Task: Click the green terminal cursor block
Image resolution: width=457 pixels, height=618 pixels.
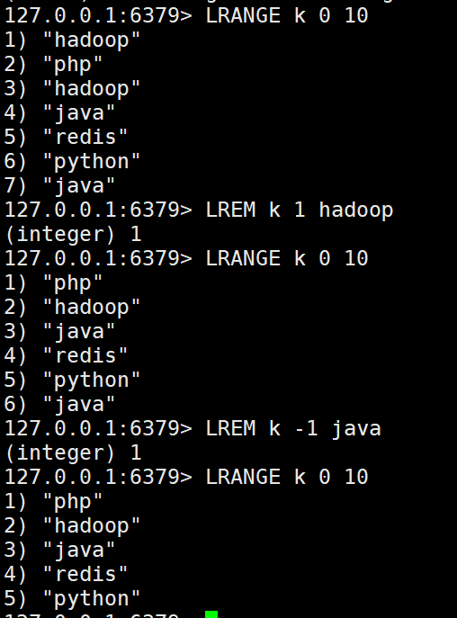Action: coord(211,614)
